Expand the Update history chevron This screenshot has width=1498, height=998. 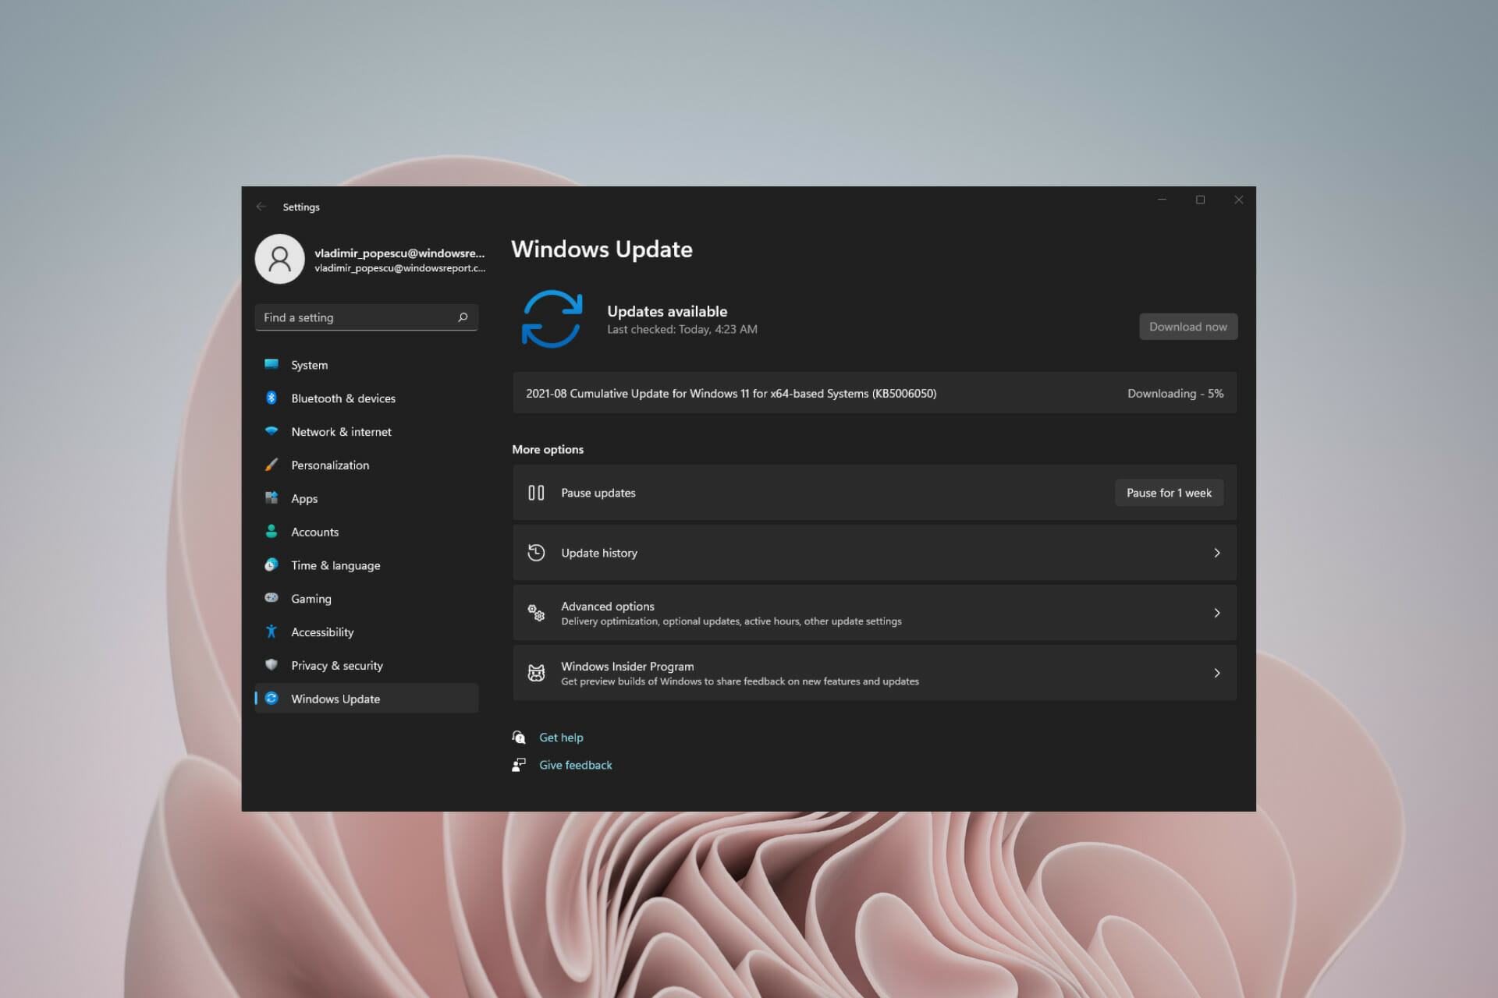pyautogui.click(x=1217, y=553)
